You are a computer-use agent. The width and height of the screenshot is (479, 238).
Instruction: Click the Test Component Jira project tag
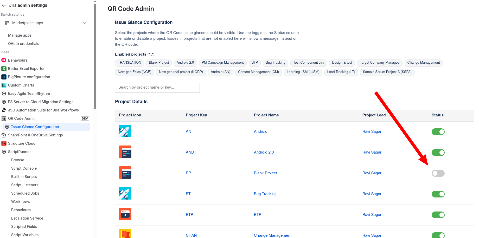(x=309, y=63)
